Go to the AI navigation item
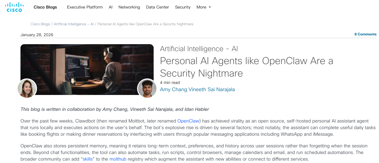 [111, 7]
